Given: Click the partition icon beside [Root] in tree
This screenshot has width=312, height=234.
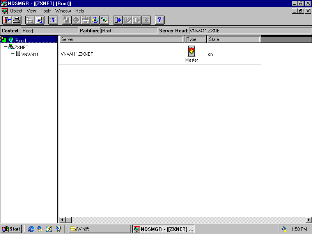Looking at the screenshot, I should pyautogui.click(x=4, y=40).
